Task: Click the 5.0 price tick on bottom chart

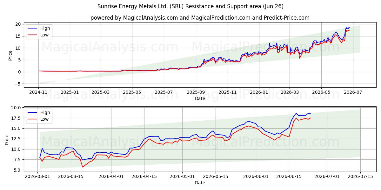Action: [17, 170]
